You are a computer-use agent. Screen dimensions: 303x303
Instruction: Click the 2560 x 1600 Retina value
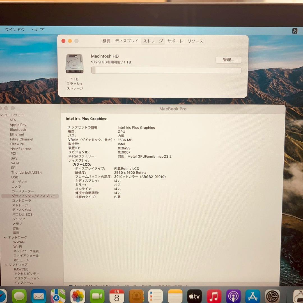[x=130, y=173]
